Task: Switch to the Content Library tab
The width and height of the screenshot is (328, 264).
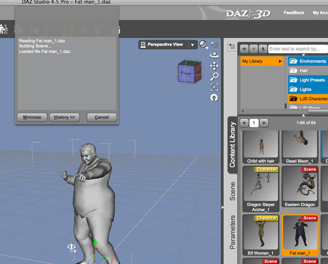Action: (232, 145)
